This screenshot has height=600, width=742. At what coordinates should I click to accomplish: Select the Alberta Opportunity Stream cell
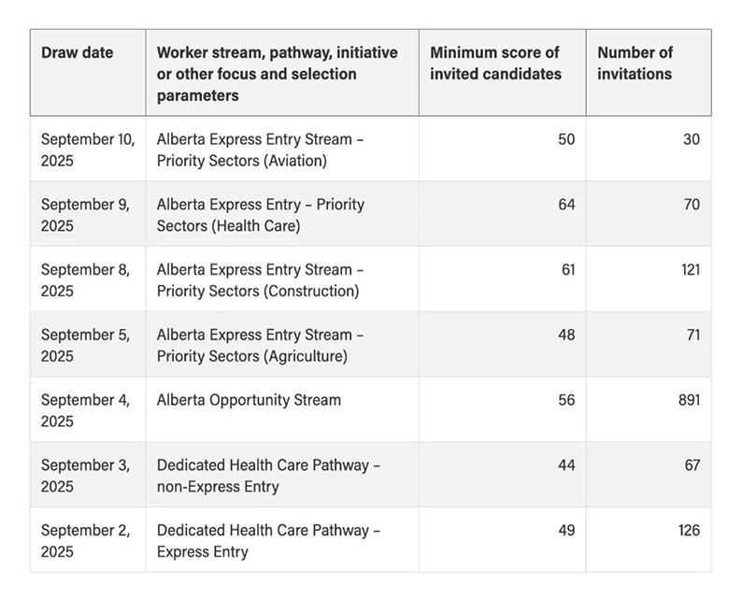pos(249,400)
